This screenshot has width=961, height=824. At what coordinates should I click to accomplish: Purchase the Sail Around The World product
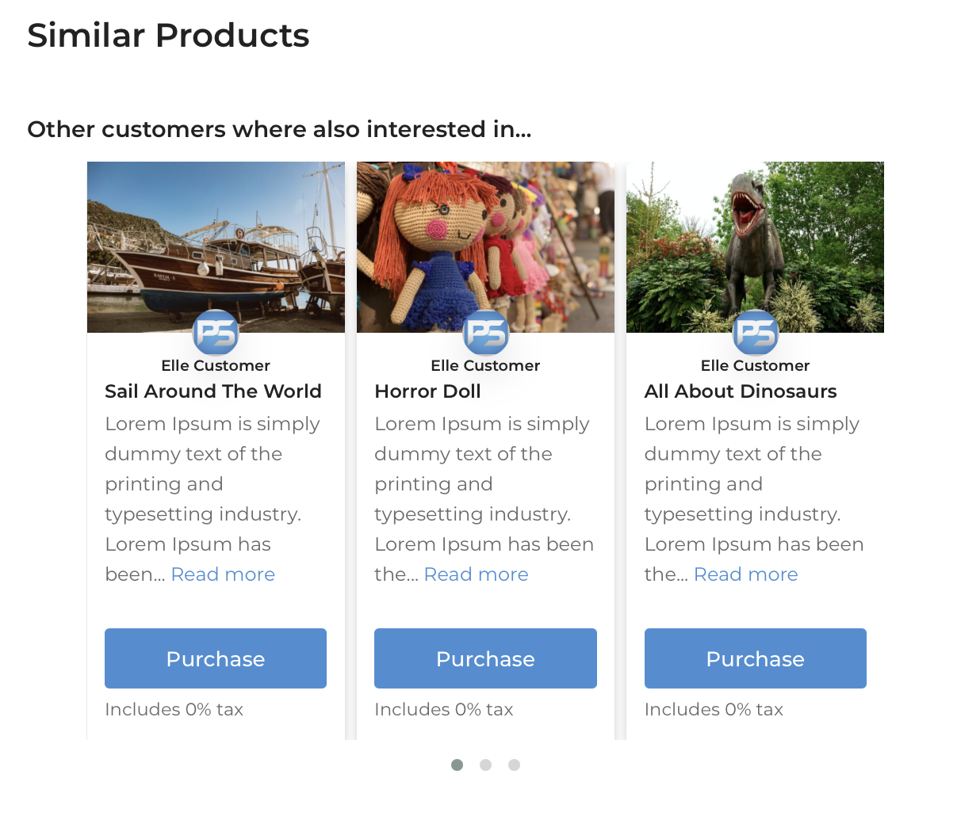216,658
